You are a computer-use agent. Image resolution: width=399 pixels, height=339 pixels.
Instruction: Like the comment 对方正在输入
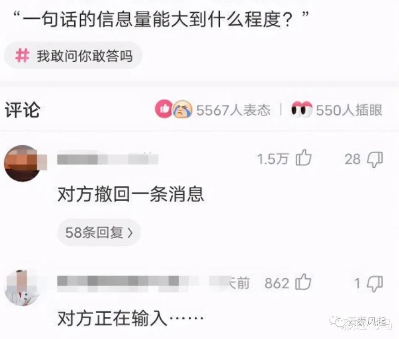tap(303, 282)
